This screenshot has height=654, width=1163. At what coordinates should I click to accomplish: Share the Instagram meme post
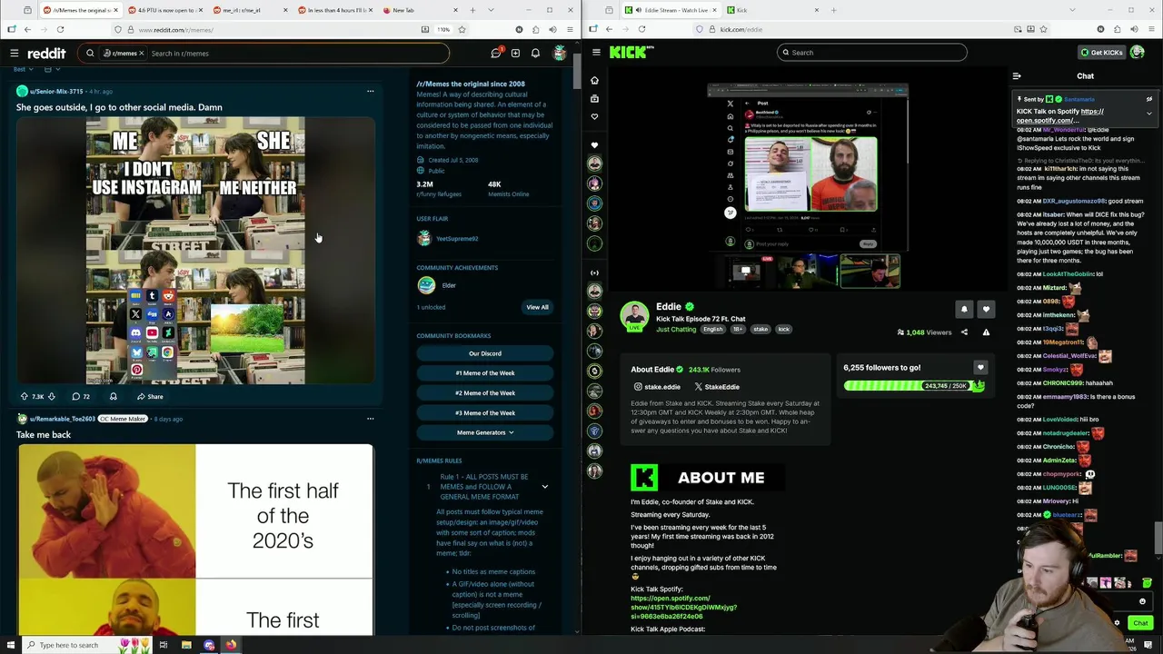[x=150, y=396]
